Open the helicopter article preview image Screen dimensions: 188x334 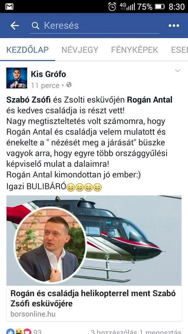coord(94,240)
